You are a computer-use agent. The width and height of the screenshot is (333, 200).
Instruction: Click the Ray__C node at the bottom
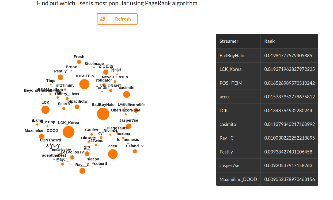point(82,171)
